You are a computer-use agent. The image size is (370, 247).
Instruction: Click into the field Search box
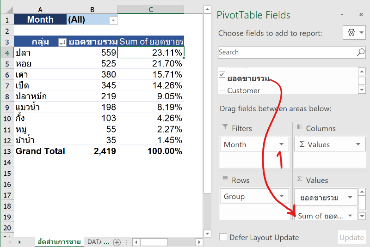[286, 53]
